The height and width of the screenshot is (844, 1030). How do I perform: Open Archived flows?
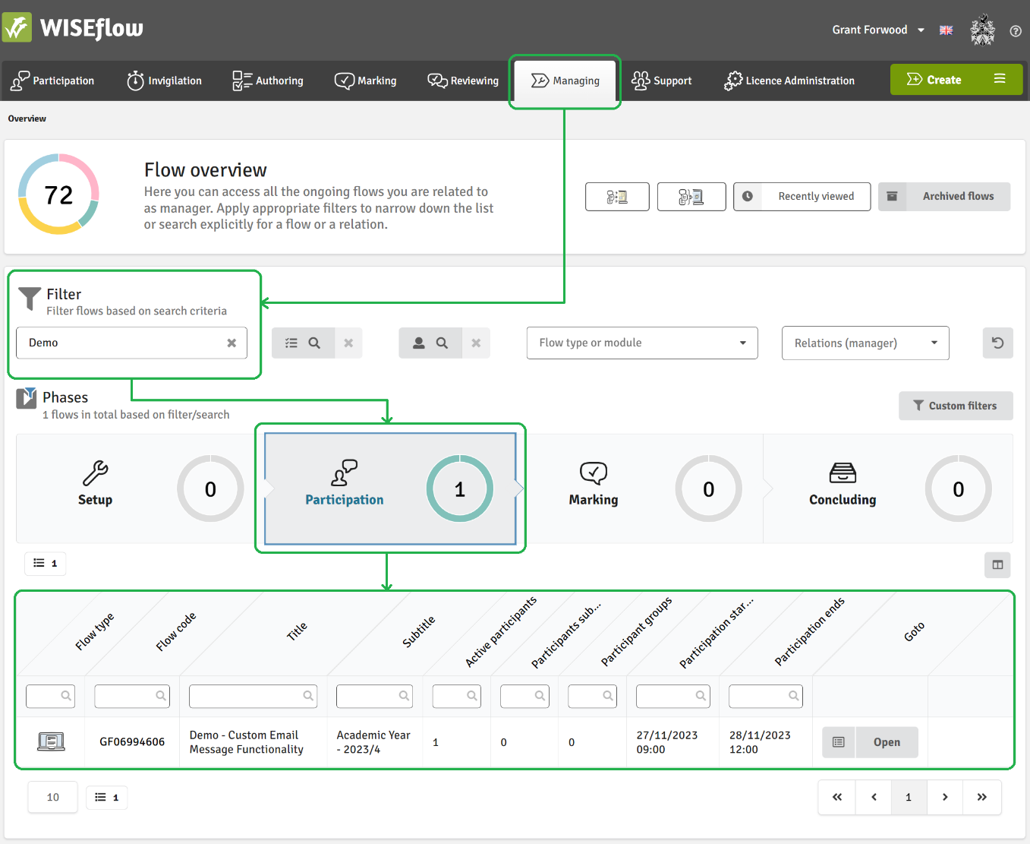coord(944,197)
